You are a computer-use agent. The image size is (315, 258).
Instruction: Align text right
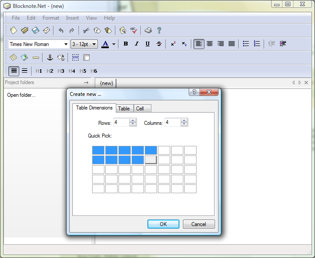221,44
